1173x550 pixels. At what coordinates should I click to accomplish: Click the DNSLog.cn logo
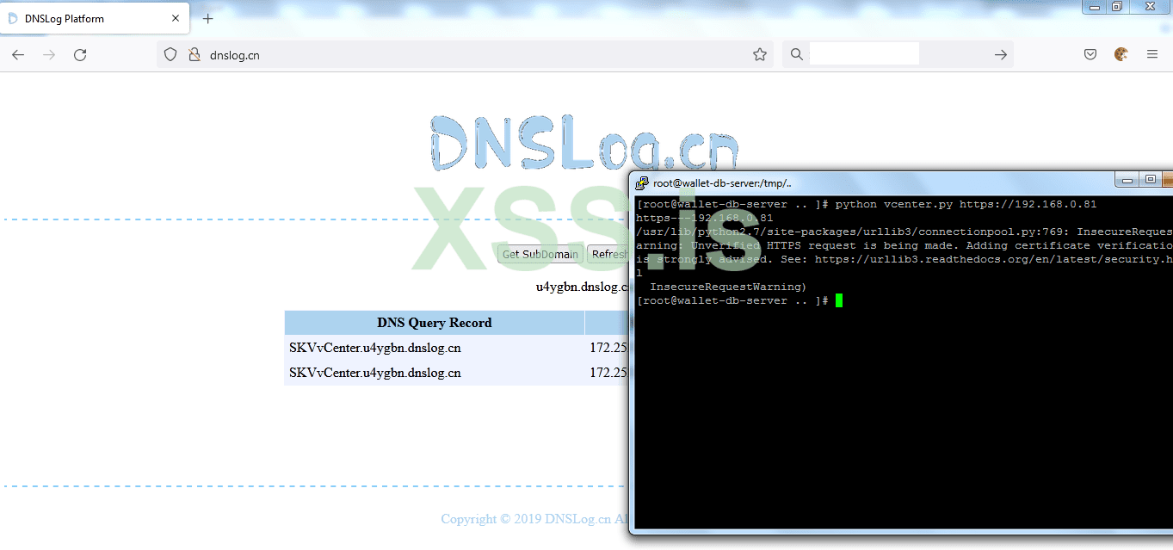point(583,144)
